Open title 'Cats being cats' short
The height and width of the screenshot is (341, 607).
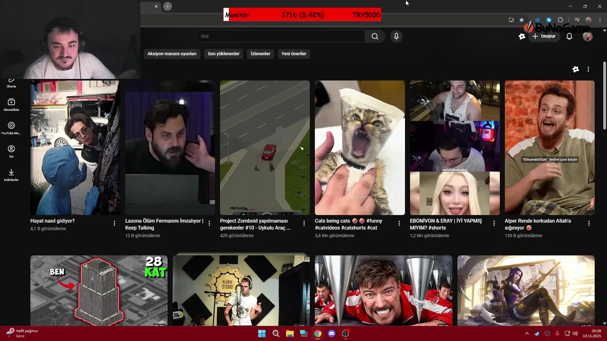349,224
